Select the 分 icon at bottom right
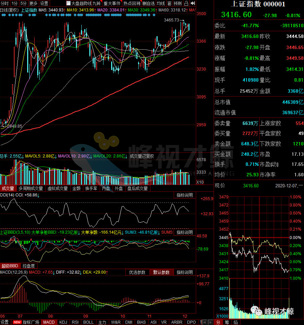Screen dimensions: 304x325 (218, 322)
